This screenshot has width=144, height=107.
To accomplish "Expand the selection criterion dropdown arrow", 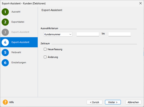I will coord(70,34).
